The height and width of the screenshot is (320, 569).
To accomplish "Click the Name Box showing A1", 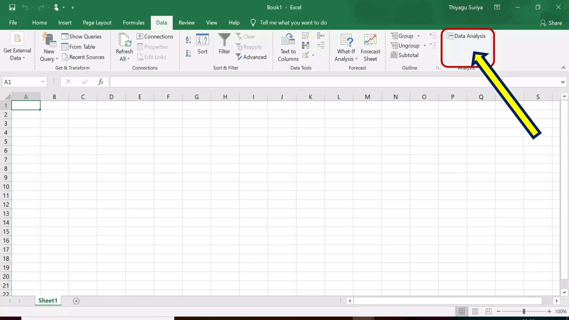I will coord(21,82).
